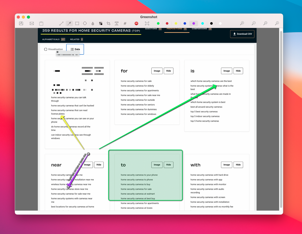Switch to the Visualisation view

tap(53, 49)
